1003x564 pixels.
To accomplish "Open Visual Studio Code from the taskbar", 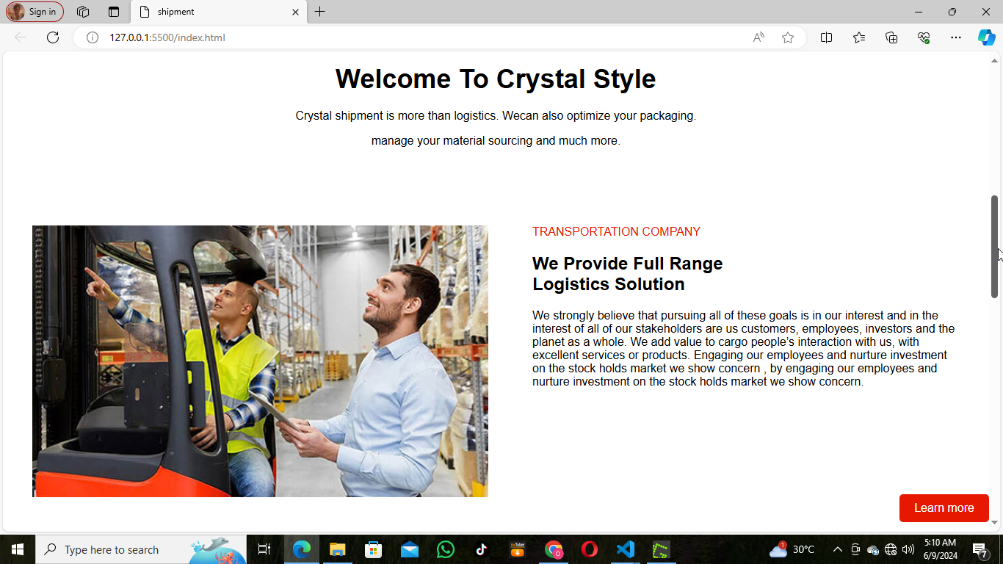I will click(x=625, y=549).
